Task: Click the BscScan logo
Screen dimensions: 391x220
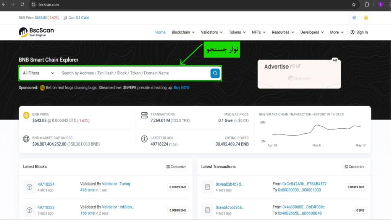Action: [36, 32]
